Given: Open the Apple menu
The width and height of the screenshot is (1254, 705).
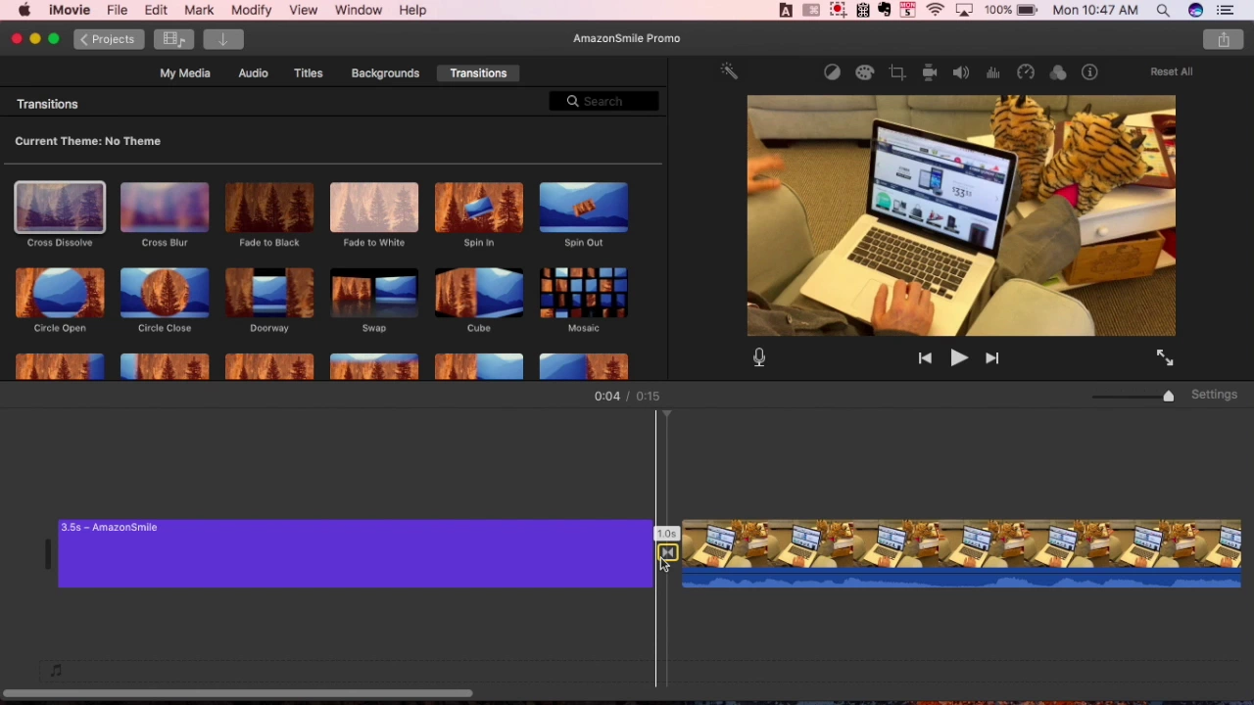Looking at the screenshot, I should tap(24, 10).
